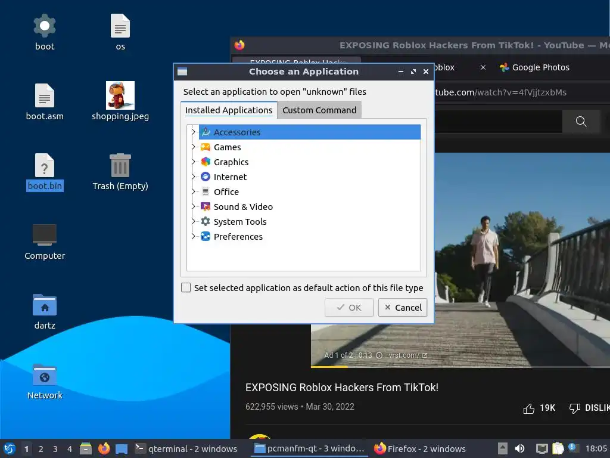
Task: Select the Preferences category icon
Action: [x=206, y=236]
